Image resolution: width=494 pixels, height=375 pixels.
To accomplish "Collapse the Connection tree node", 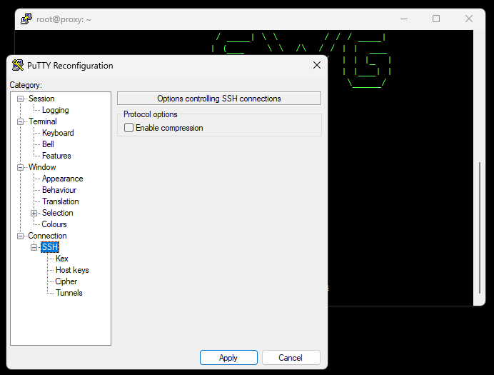I will tap(20, 236).
